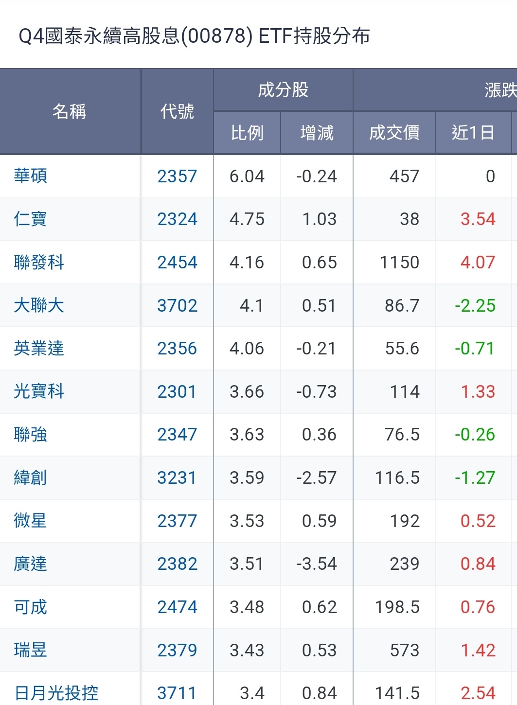Select 仁寶's red 近1日 value 3.54
Image resolution: width=517 pixels, height=705 pixels.
pos(478,219)
